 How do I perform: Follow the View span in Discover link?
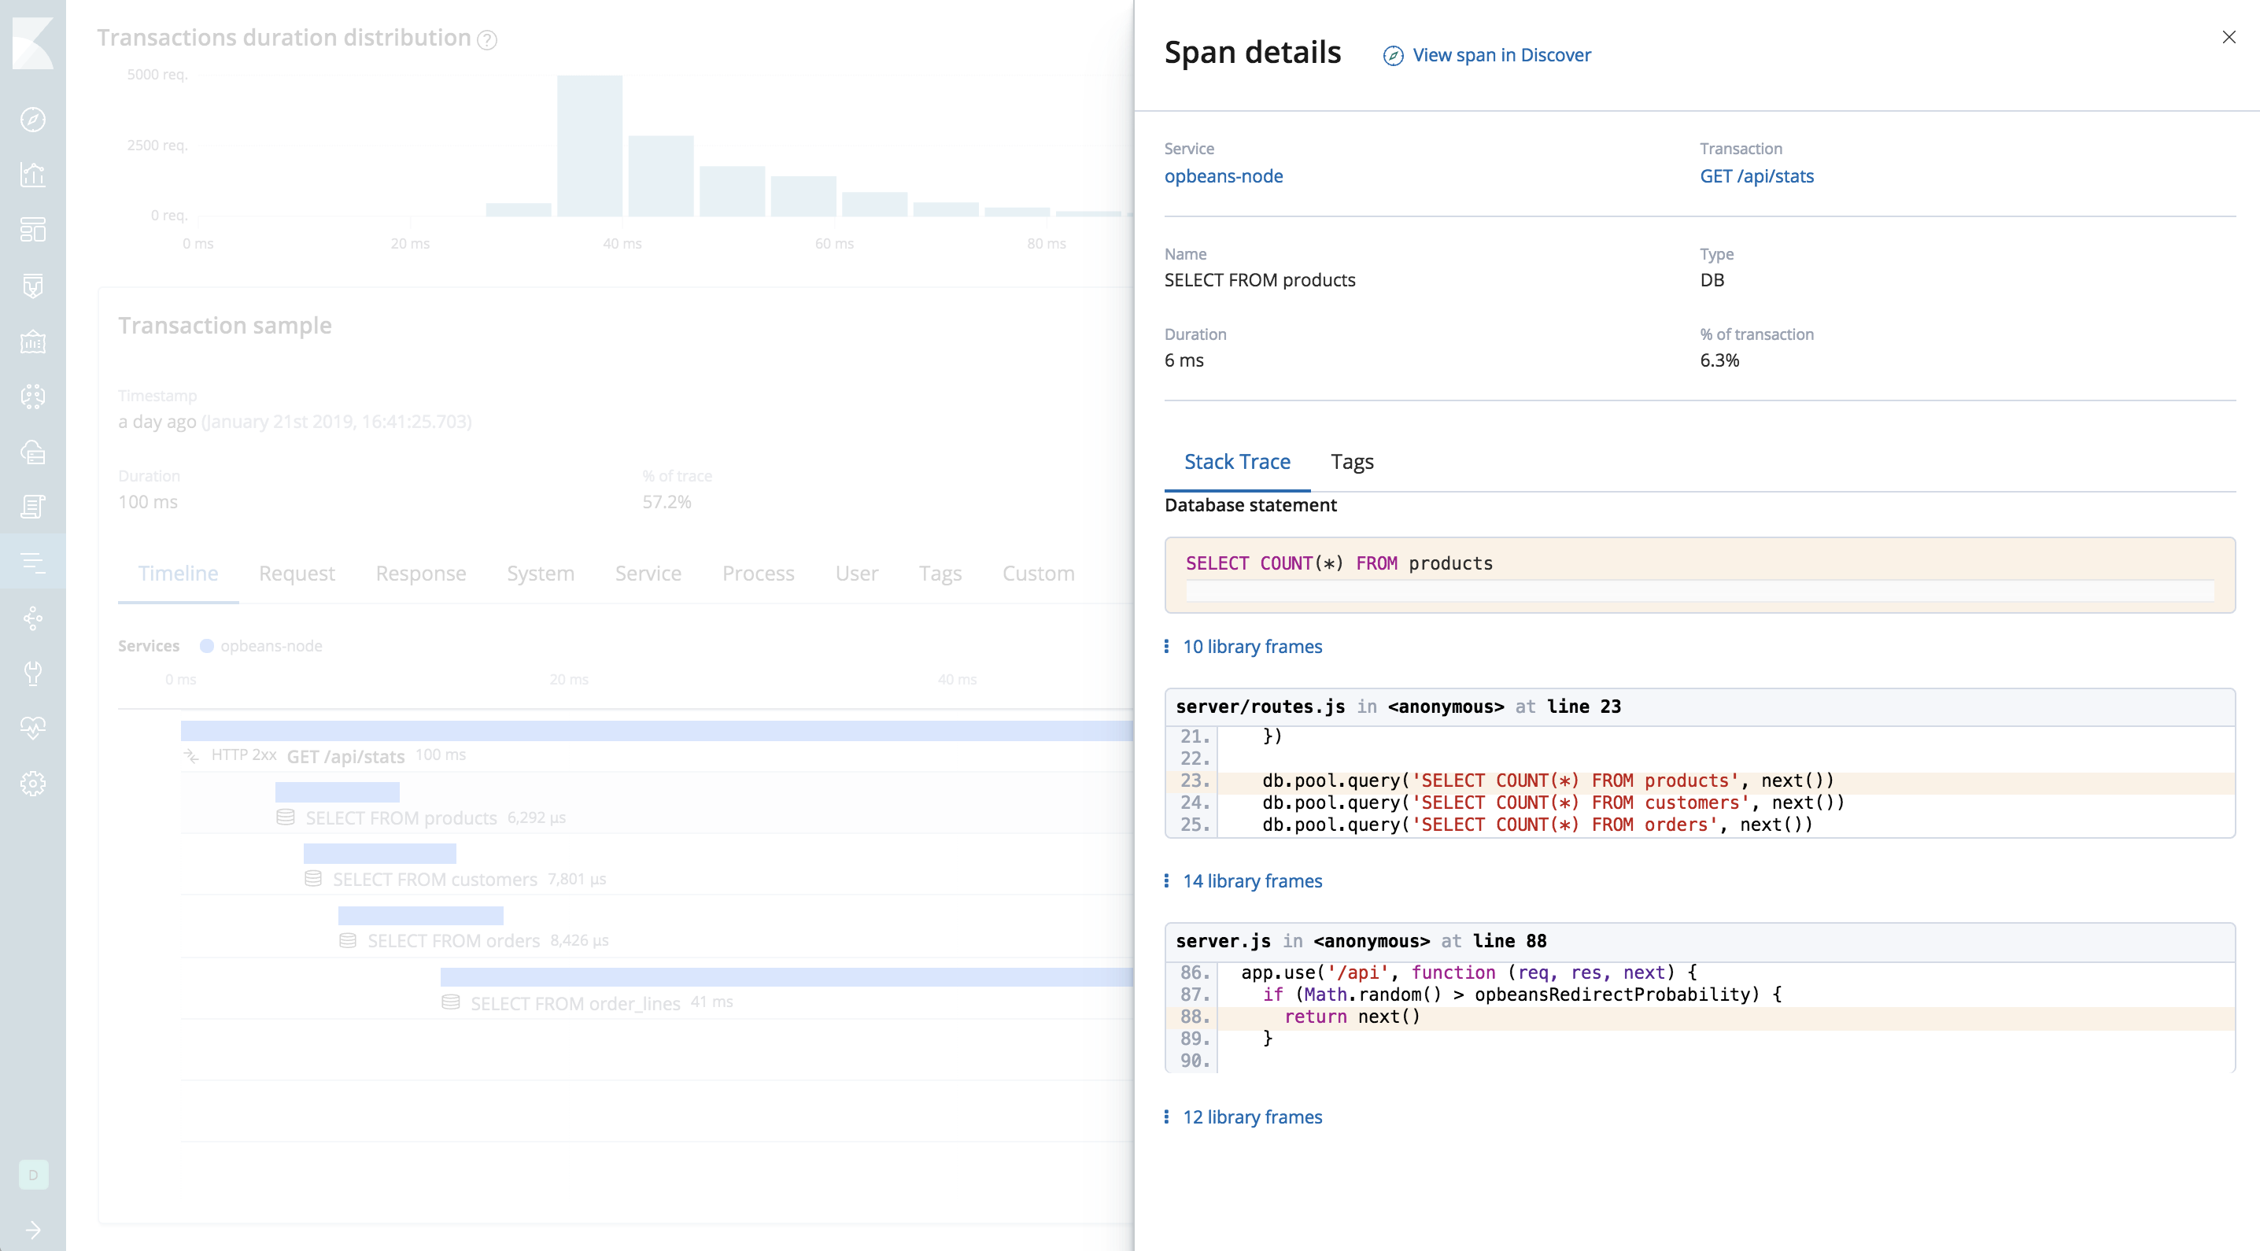1501,54
